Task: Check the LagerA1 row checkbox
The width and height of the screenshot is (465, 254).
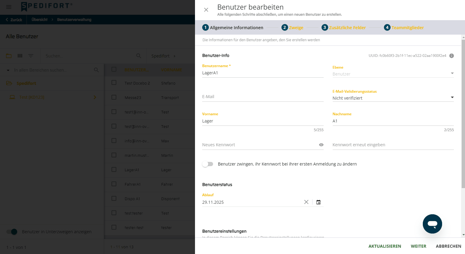Action: (x=114, y=169)
